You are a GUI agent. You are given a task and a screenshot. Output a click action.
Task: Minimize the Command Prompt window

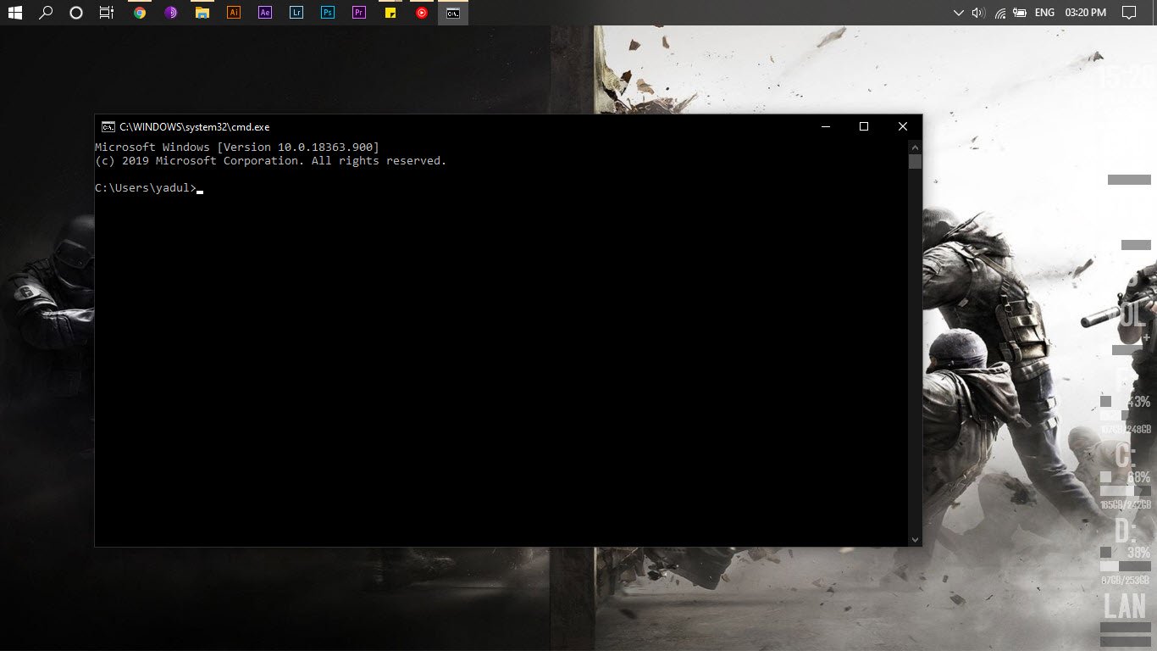coord(825,127)
